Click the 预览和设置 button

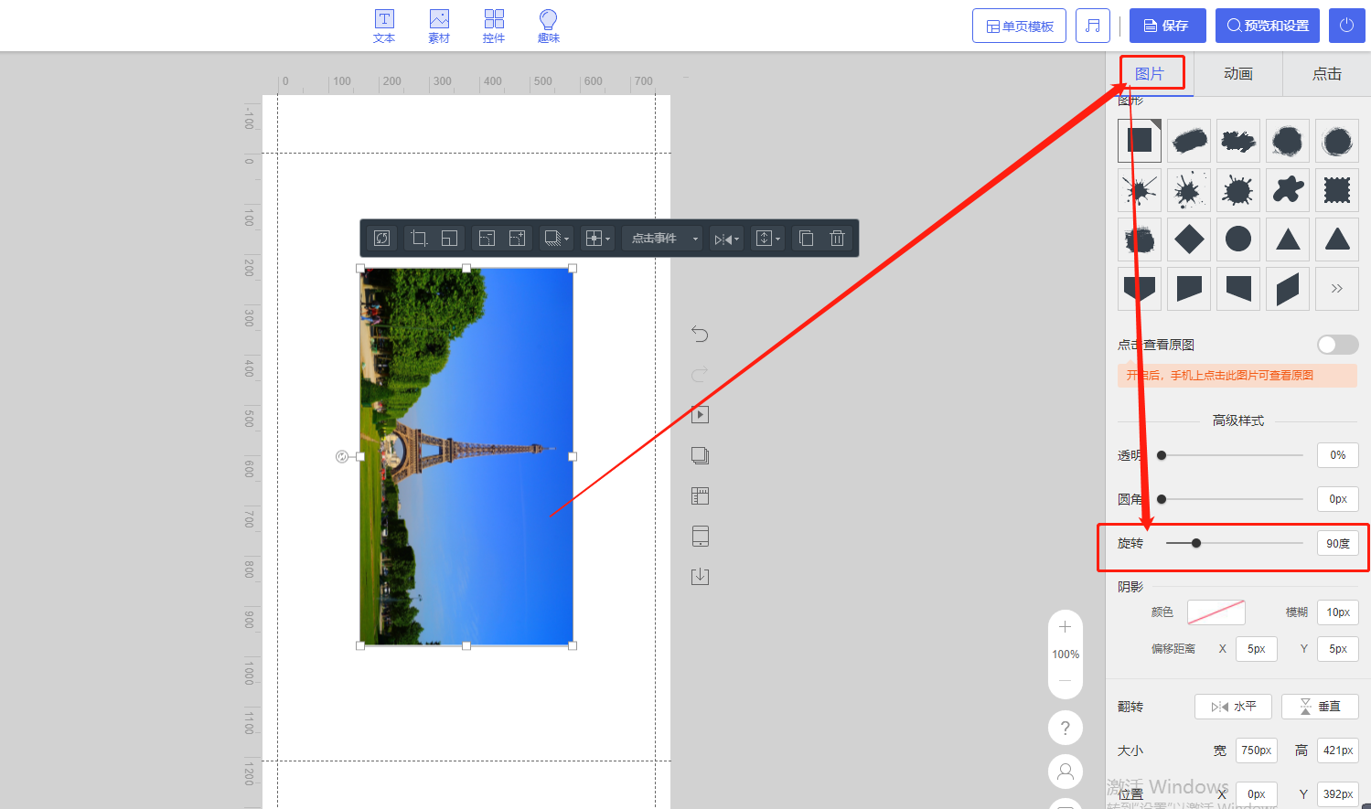(1268, 26)
